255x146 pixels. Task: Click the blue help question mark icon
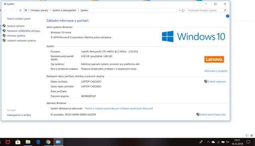click(x=227, y=16)
